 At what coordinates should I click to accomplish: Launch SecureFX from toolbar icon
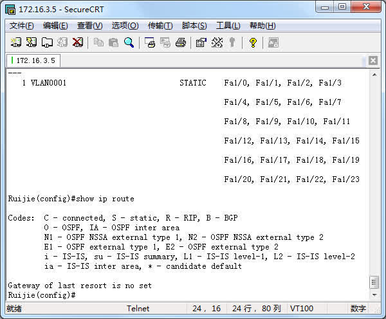coord(273,42)
